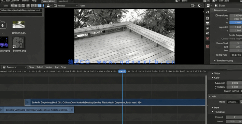
Task: Open the sequencer Strip menu
Action: coord(63,67)
